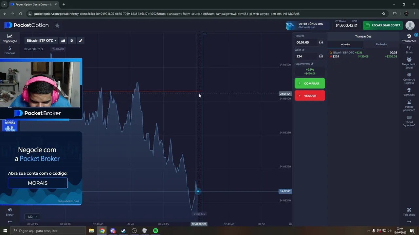Open the Bitcoin ETF OTC open trade
The height and width of the screenshot is (235, 419).
click(363, 55)
